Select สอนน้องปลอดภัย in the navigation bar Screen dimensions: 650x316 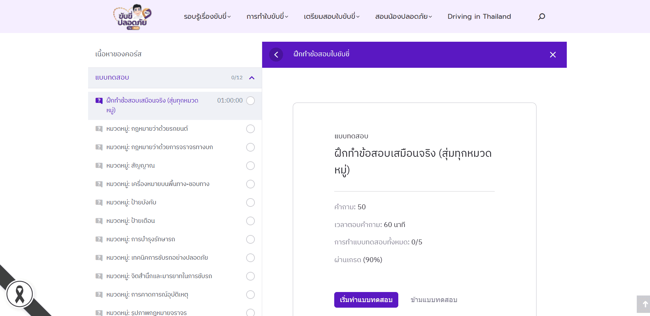(x=403, y=16)
